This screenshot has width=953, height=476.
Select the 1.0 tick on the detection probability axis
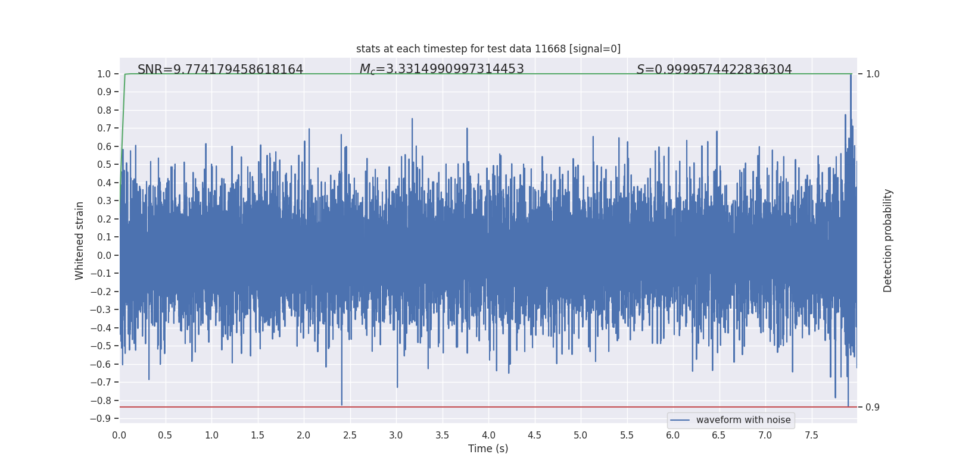tap(873, 74)
